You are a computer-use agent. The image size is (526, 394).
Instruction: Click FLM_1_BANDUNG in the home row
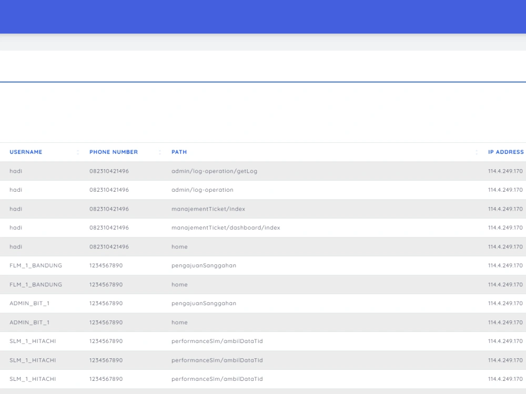click(x=36, y=285)
